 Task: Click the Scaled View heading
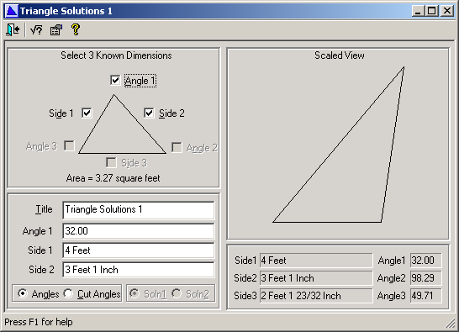pos(340,55)
